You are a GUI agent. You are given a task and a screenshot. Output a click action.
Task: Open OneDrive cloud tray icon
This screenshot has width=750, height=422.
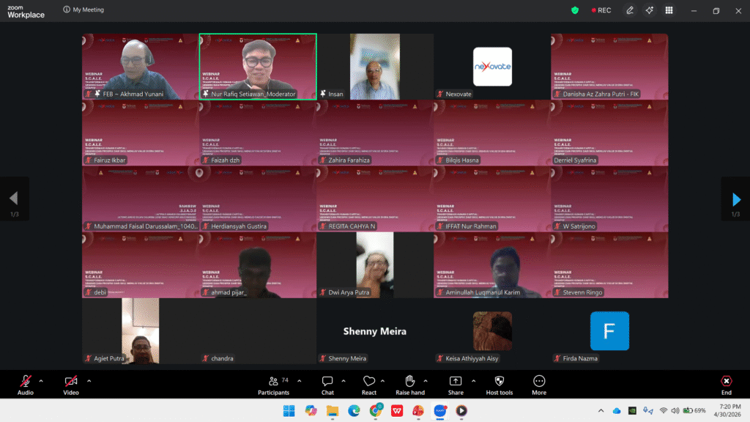[617, 410]
